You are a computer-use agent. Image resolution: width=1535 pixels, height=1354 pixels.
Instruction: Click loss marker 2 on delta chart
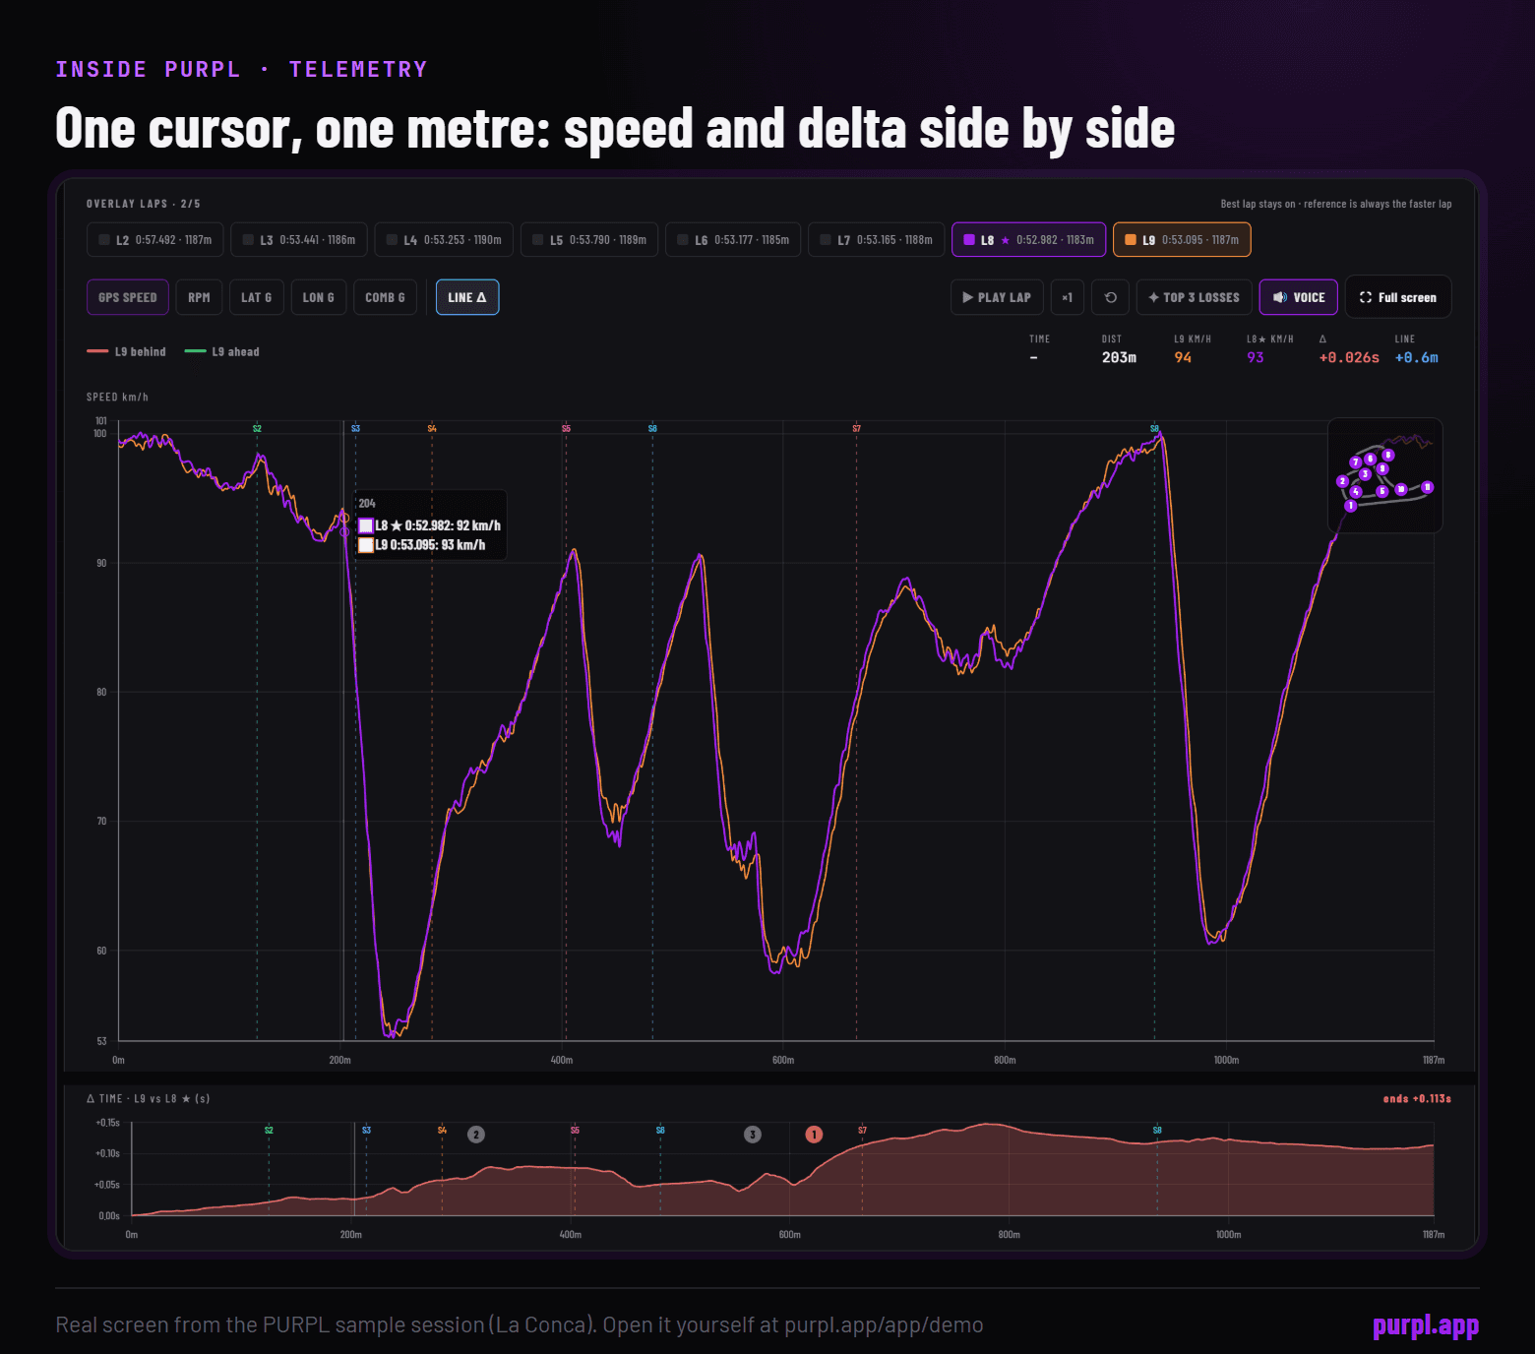click(x=476, y=1135)
